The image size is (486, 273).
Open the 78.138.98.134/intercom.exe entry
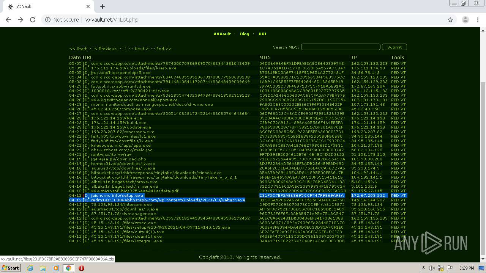tap(121, 204)
